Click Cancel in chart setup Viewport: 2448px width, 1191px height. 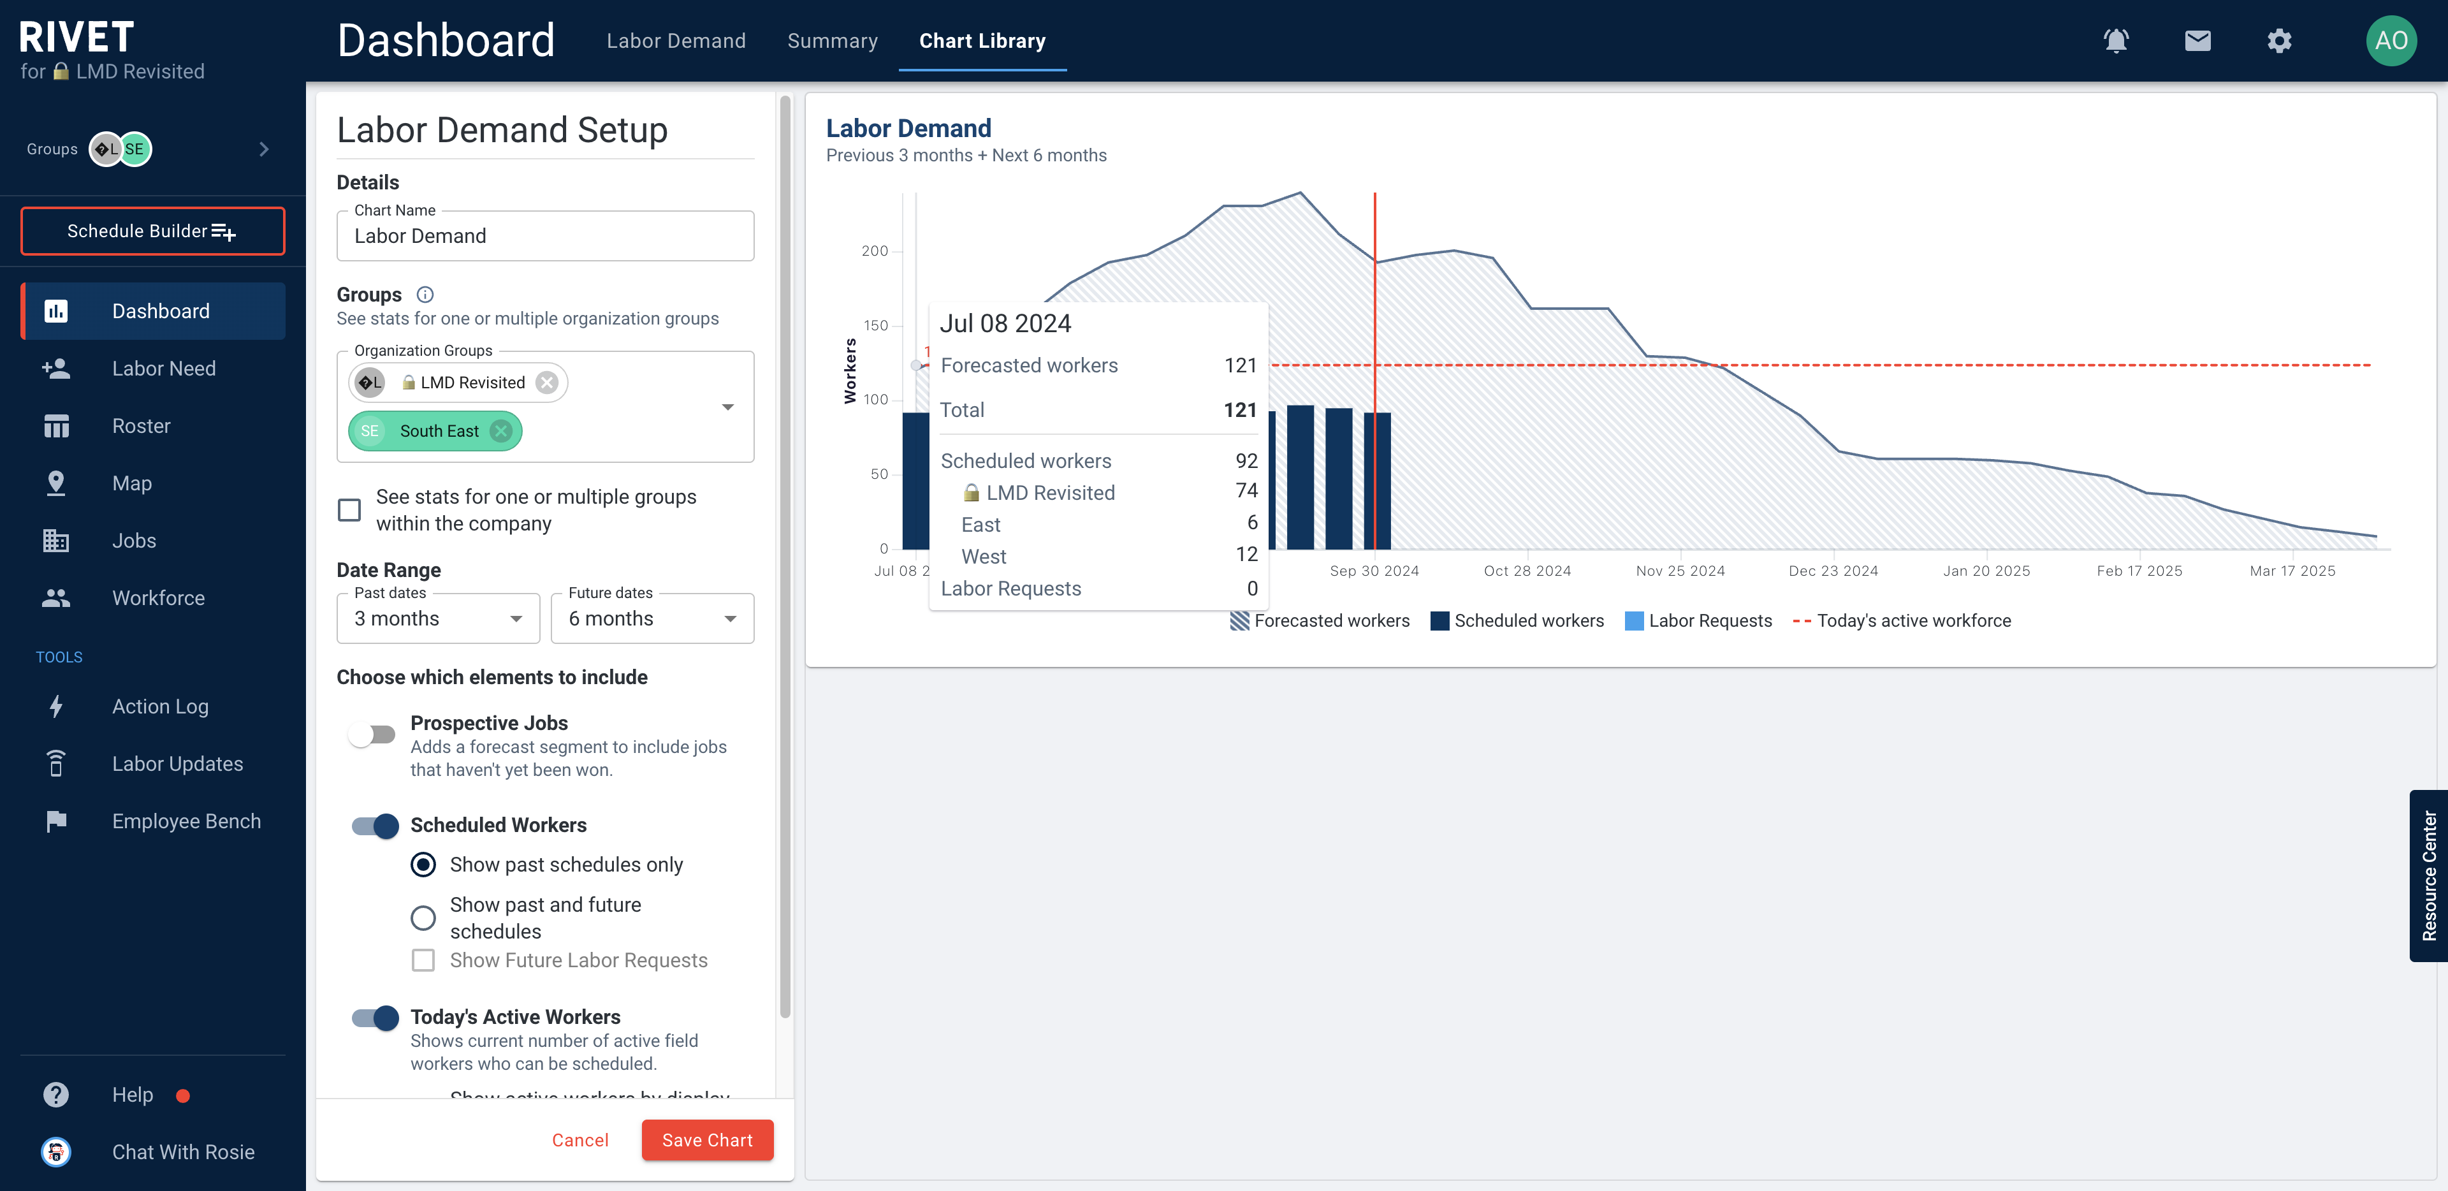click(579, 1139)
